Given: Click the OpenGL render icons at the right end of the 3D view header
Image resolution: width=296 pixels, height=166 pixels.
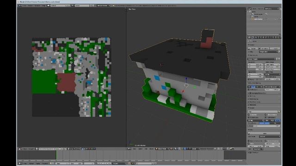Looking at the screenshot, I should 232,148.
